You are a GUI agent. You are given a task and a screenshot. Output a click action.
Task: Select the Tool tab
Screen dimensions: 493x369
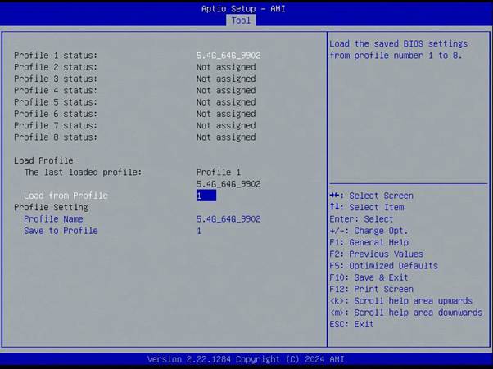[x=241, y=20]
